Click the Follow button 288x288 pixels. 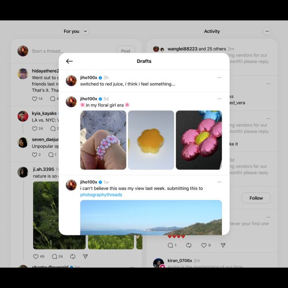click(256, 198)
